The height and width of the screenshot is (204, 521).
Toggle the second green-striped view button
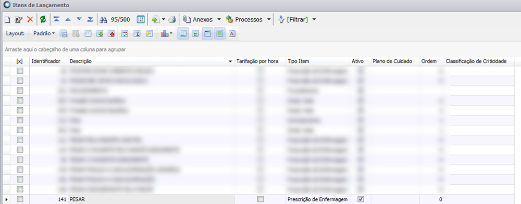click(x=196, y=33)
